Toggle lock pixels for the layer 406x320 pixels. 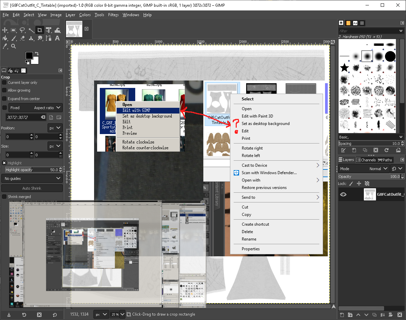tap(351, 184)
